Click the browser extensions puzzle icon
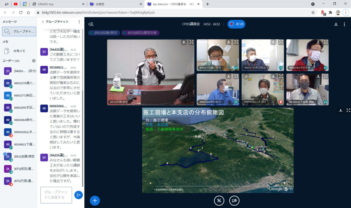This screenshot has width=351, height=208. coord(330,12)
